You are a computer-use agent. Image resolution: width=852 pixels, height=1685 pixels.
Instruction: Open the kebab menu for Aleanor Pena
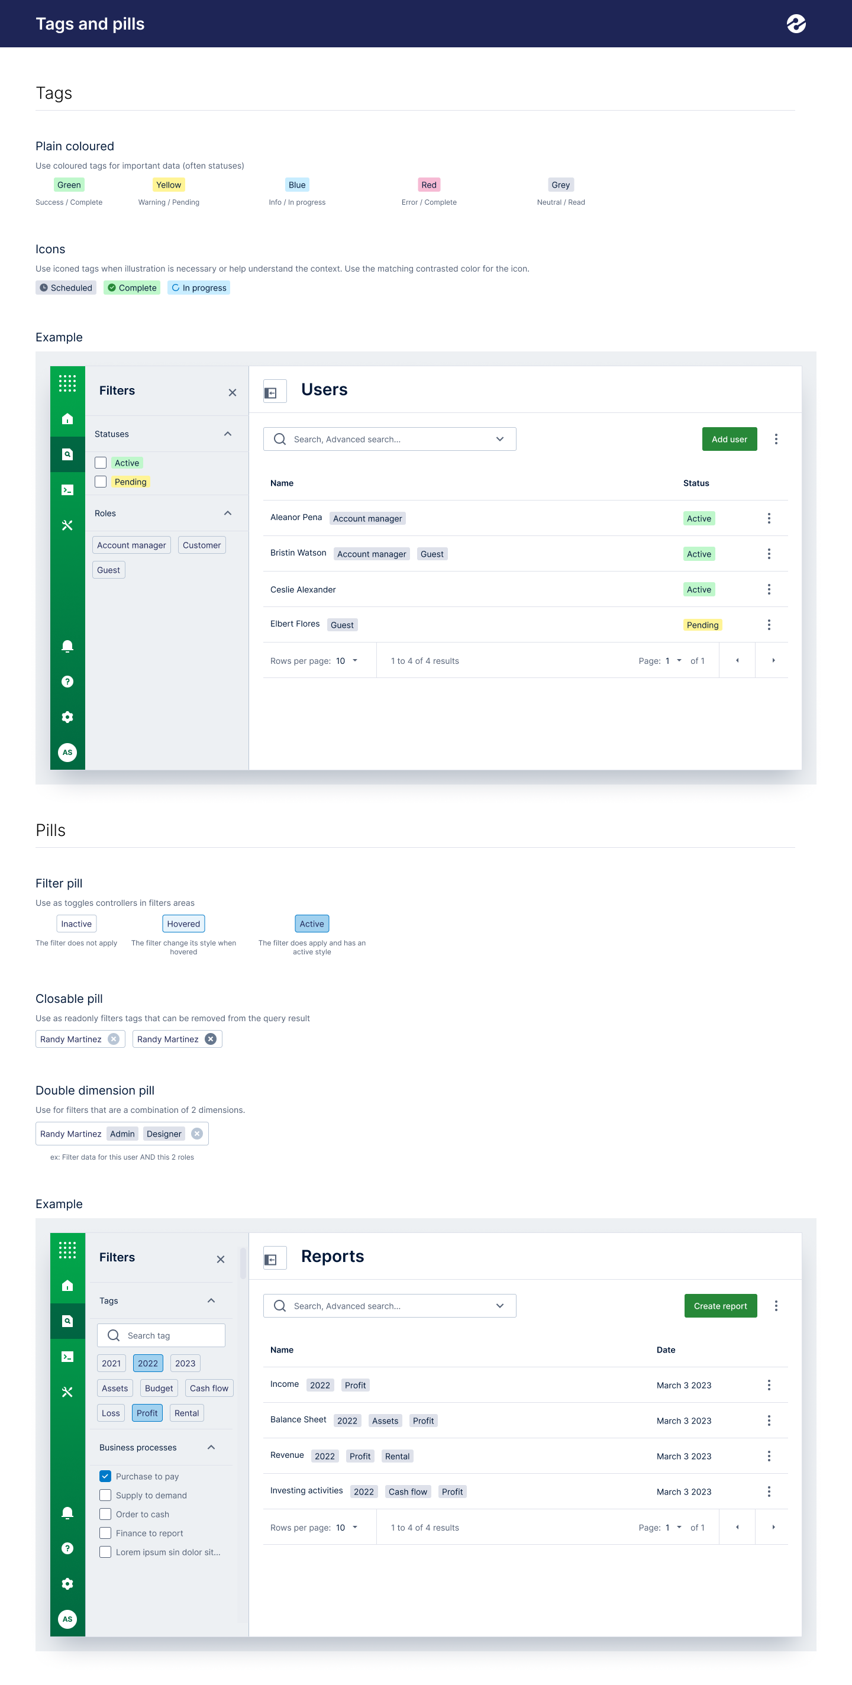click(768, 518)
